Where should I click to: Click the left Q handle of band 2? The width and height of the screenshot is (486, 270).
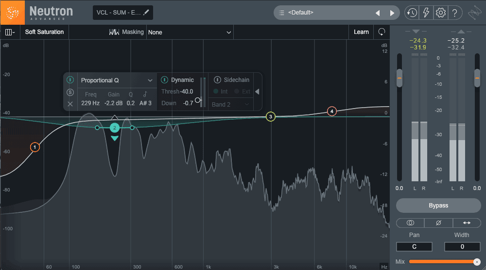(97, 128)
